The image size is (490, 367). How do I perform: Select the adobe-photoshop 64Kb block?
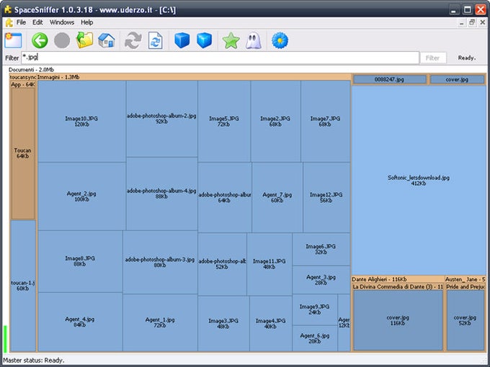tap(224, 197)
